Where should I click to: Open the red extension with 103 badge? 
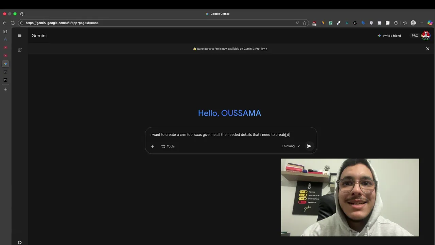click(314, 23)
